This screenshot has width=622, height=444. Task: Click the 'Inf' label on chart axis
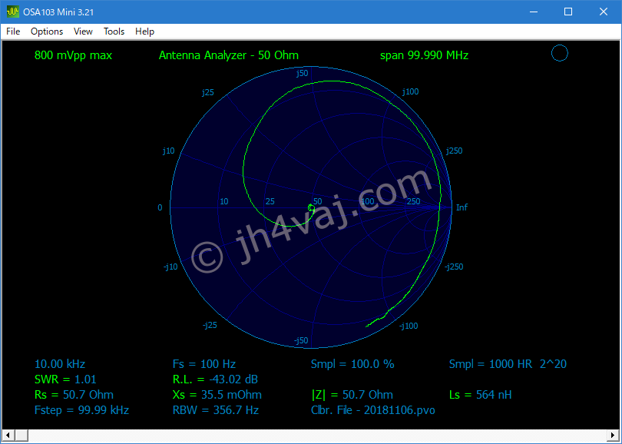pyautogui.click(x=462, y=207)
